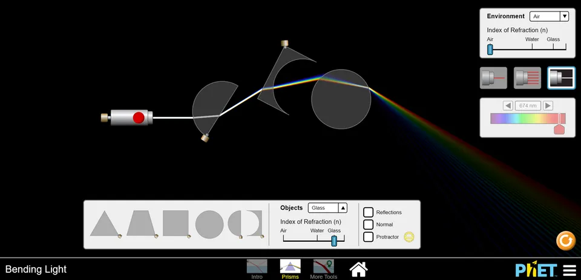Select the triangle prism from toolbox

click(x=105, y=225)
